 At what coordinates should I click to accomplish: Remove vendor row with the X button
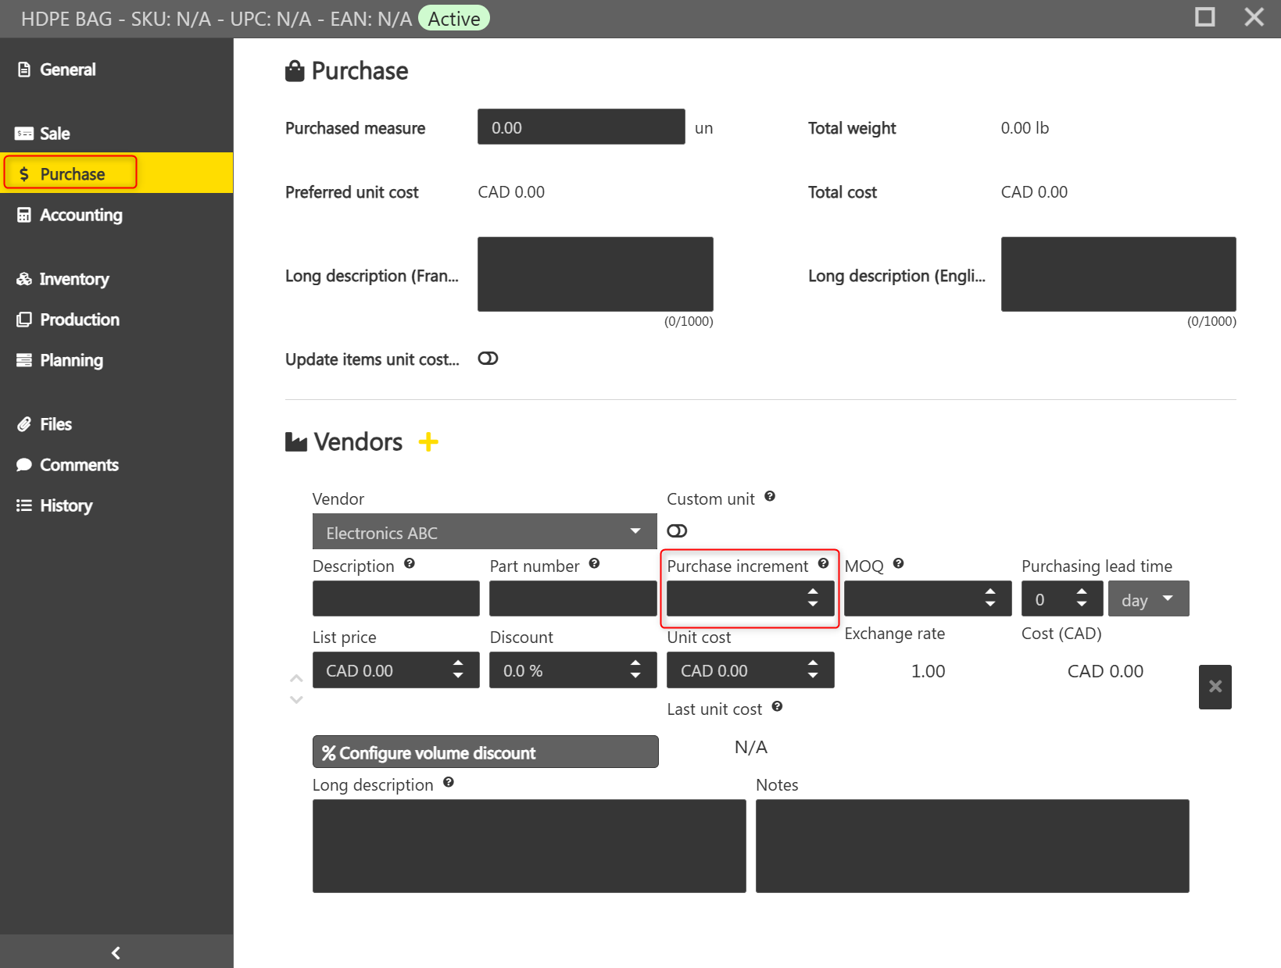point(1215,687)
